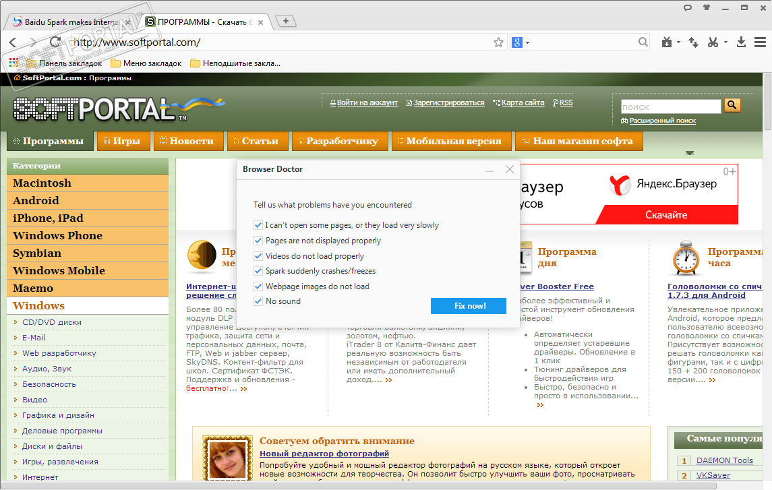Close the Browser Doctor dialog
The height and width of the screenshot is (490, 772).
click(x=510, y=169)
